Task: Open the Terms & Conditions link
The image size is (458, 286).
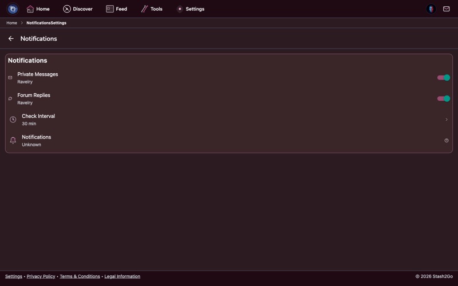Action: click(x=80, y=276)
